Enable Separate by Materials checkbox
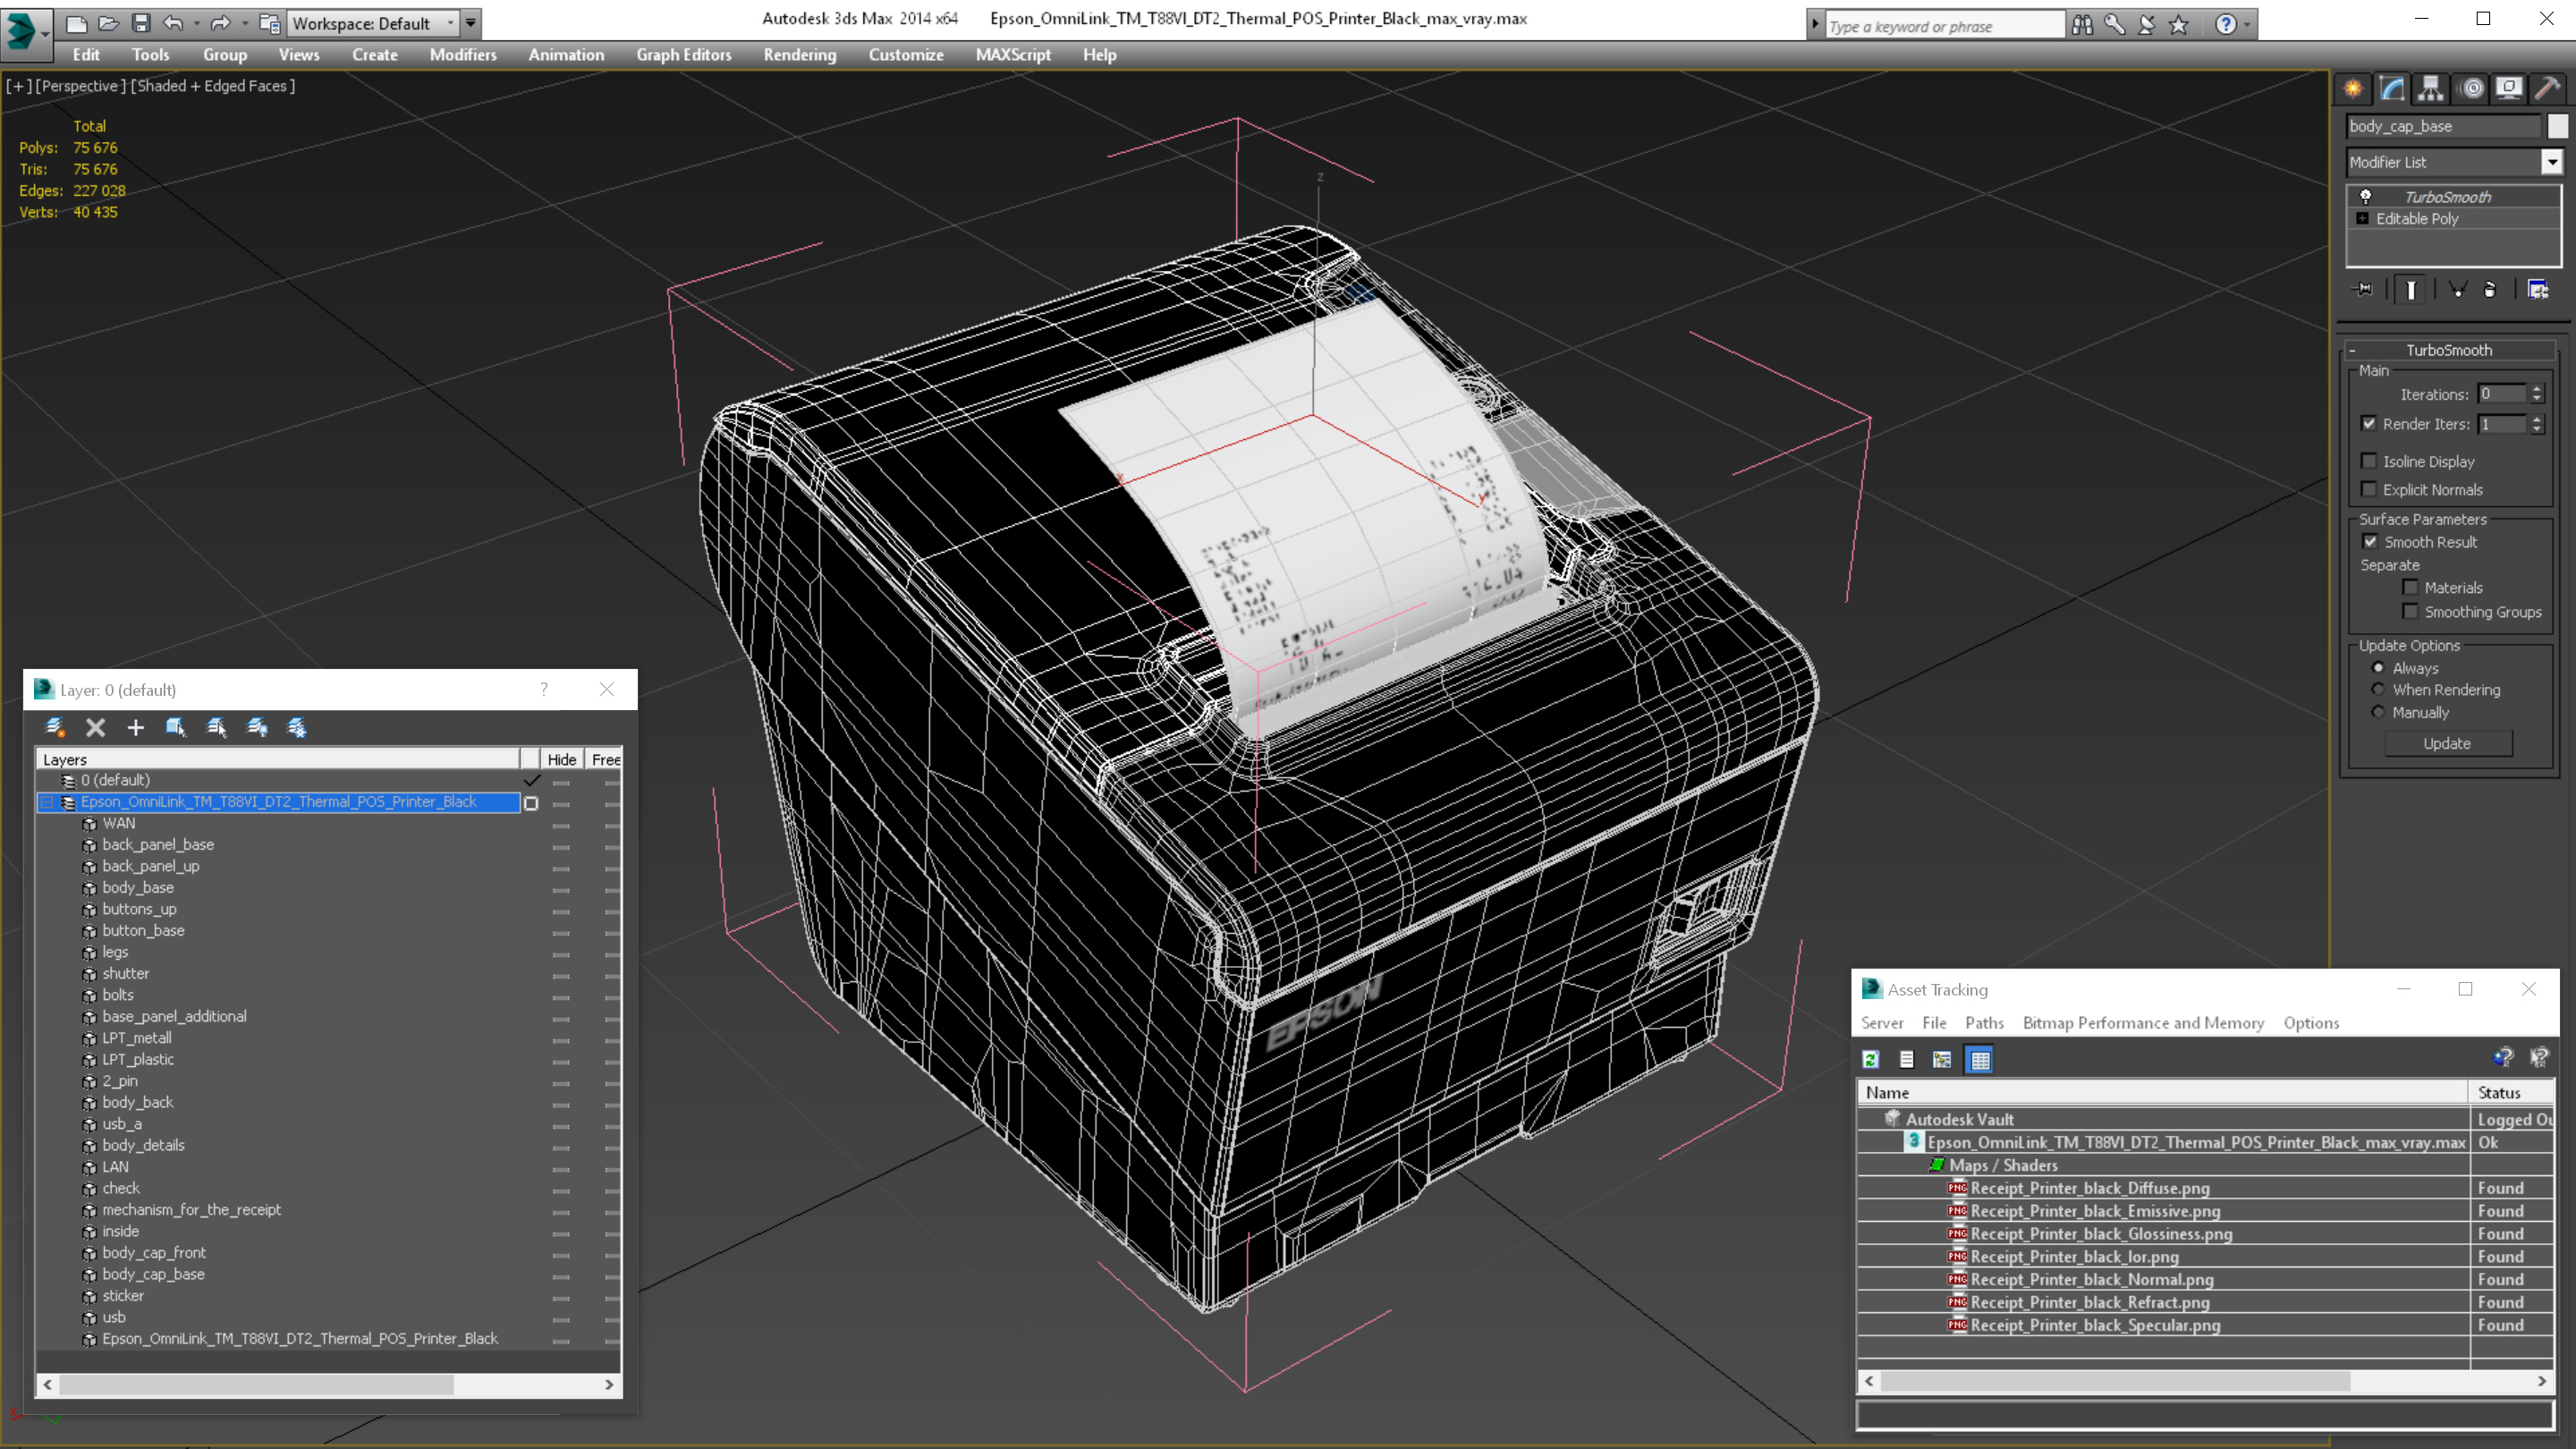The width and height of the screenshot is (2576, 1449). click(2411, 587)
